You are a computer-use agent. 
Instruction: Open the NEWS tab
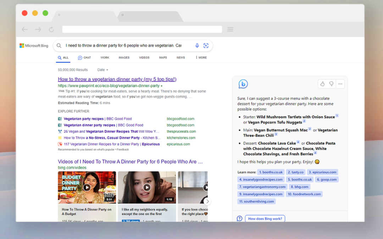[181, 58]
